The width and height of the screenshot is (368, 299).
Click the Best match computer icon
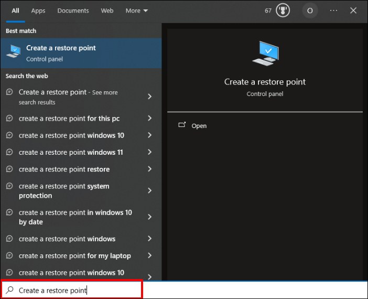coord(14,52)
